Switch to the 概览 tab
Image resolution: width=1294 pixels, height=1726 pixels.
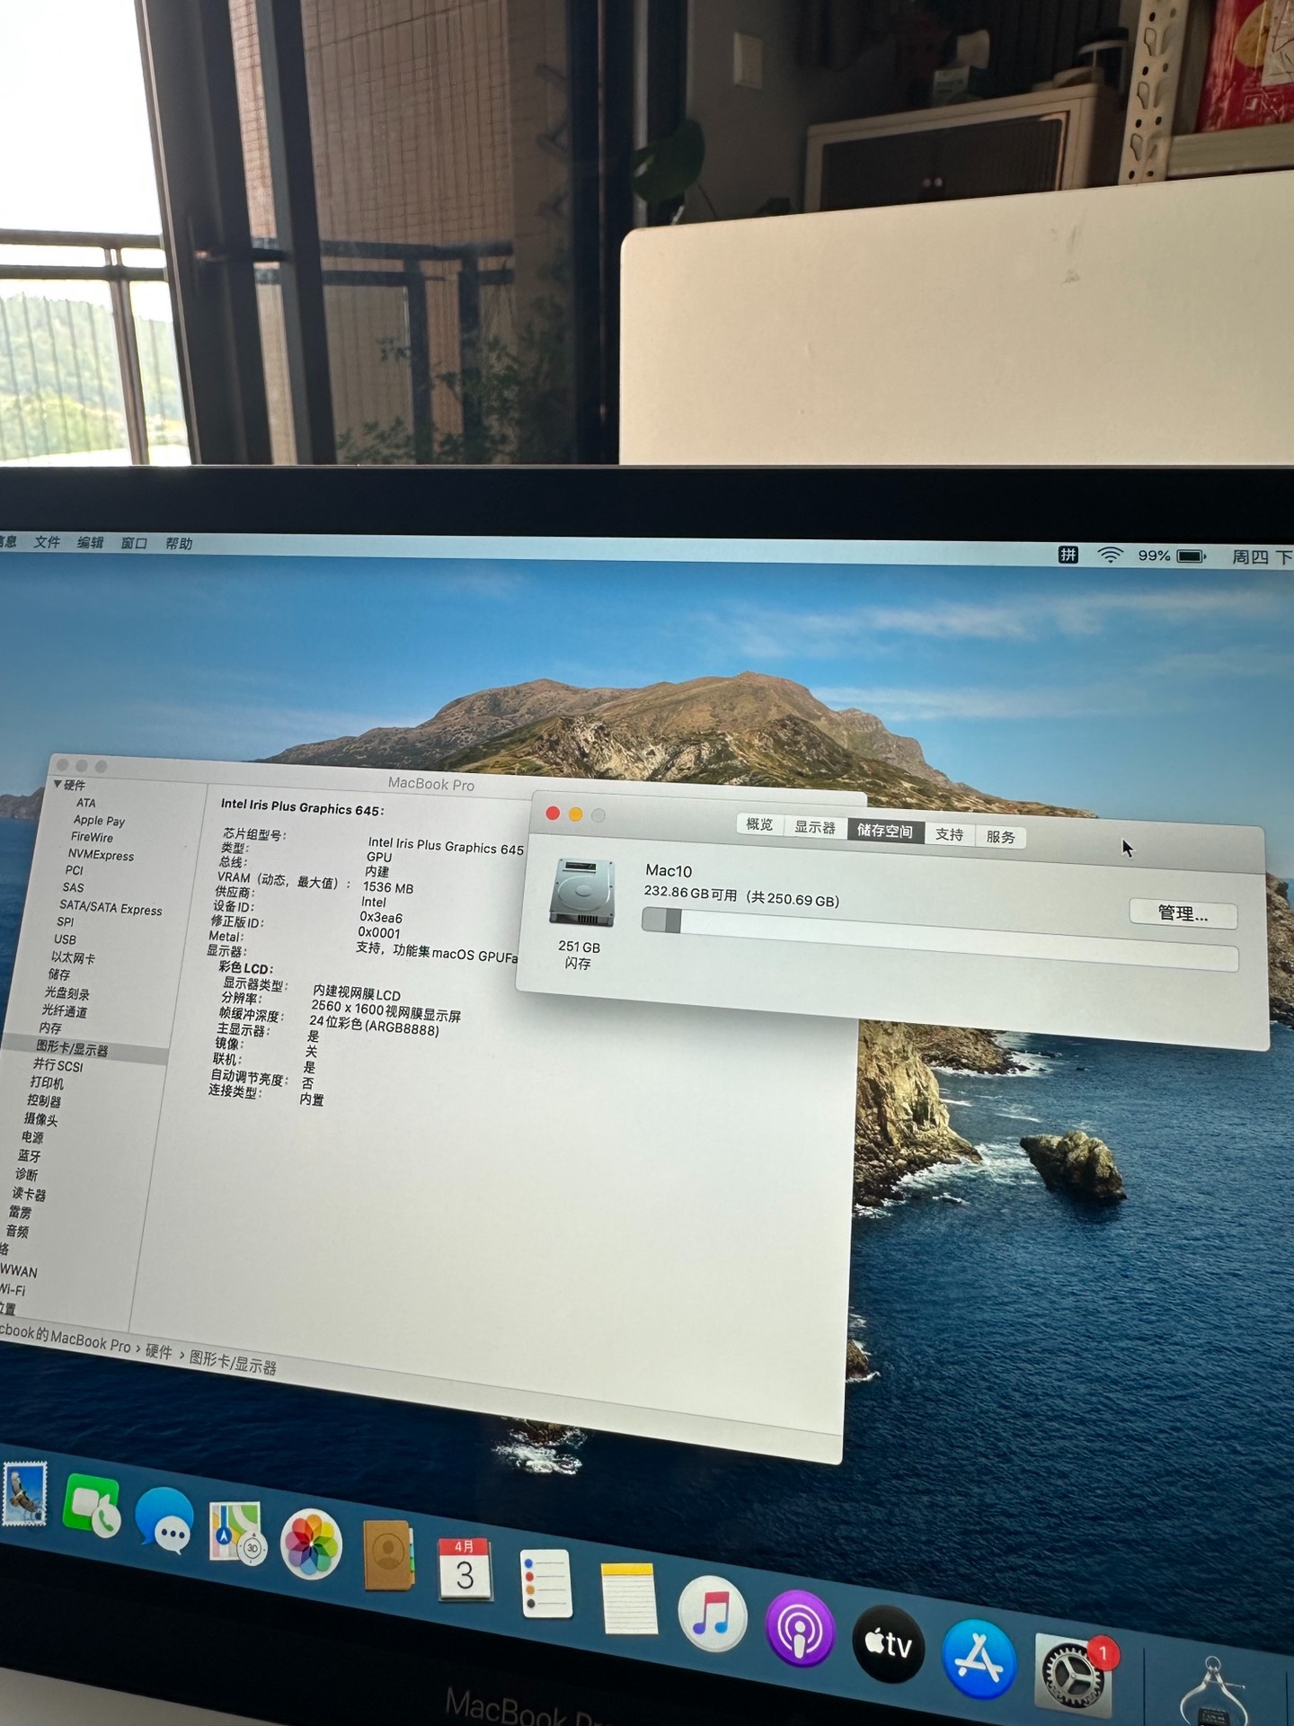click(759, 824)
